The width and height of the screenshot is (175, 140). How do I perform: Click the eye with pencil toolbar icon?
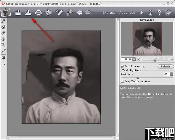pyautogui.click(x=59, y=12)
